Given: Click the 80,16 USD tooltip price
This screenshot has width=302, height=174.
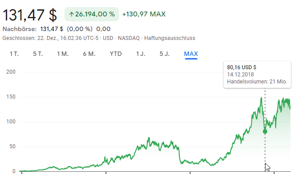Looking at the screenshot, I should tap(242, 67).
